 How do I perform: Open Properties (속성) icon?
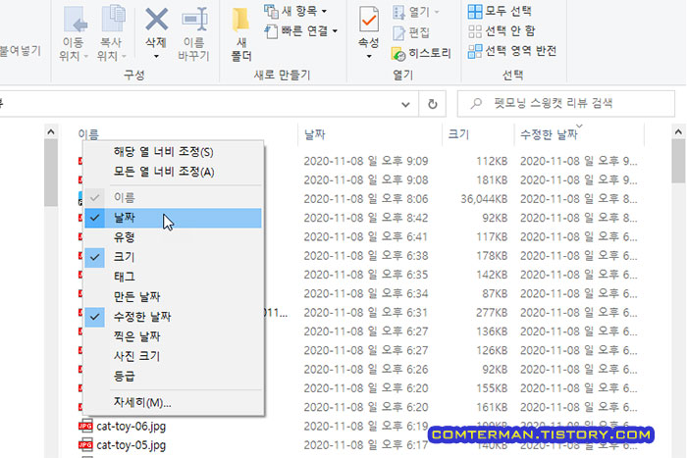click(x=369, y=20)
